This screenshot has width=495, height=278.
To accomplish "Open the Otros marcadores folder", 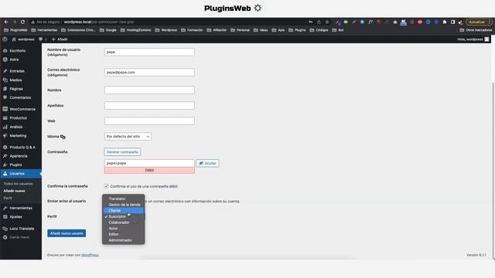I will (476, 30).
